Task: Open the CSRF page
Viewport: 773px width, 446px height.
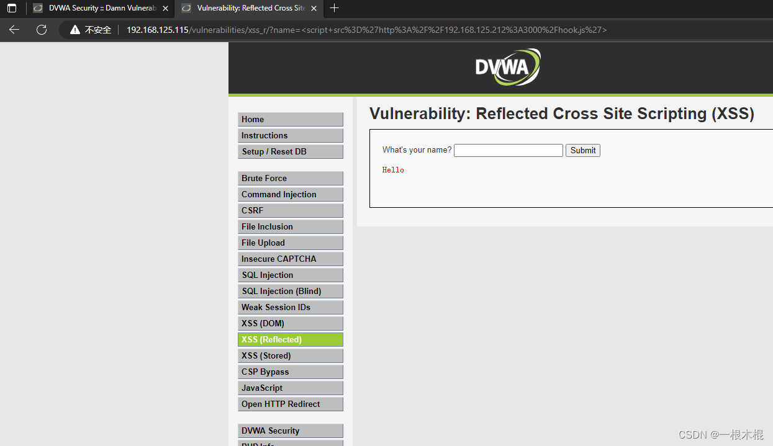Action: click(291, 210)
